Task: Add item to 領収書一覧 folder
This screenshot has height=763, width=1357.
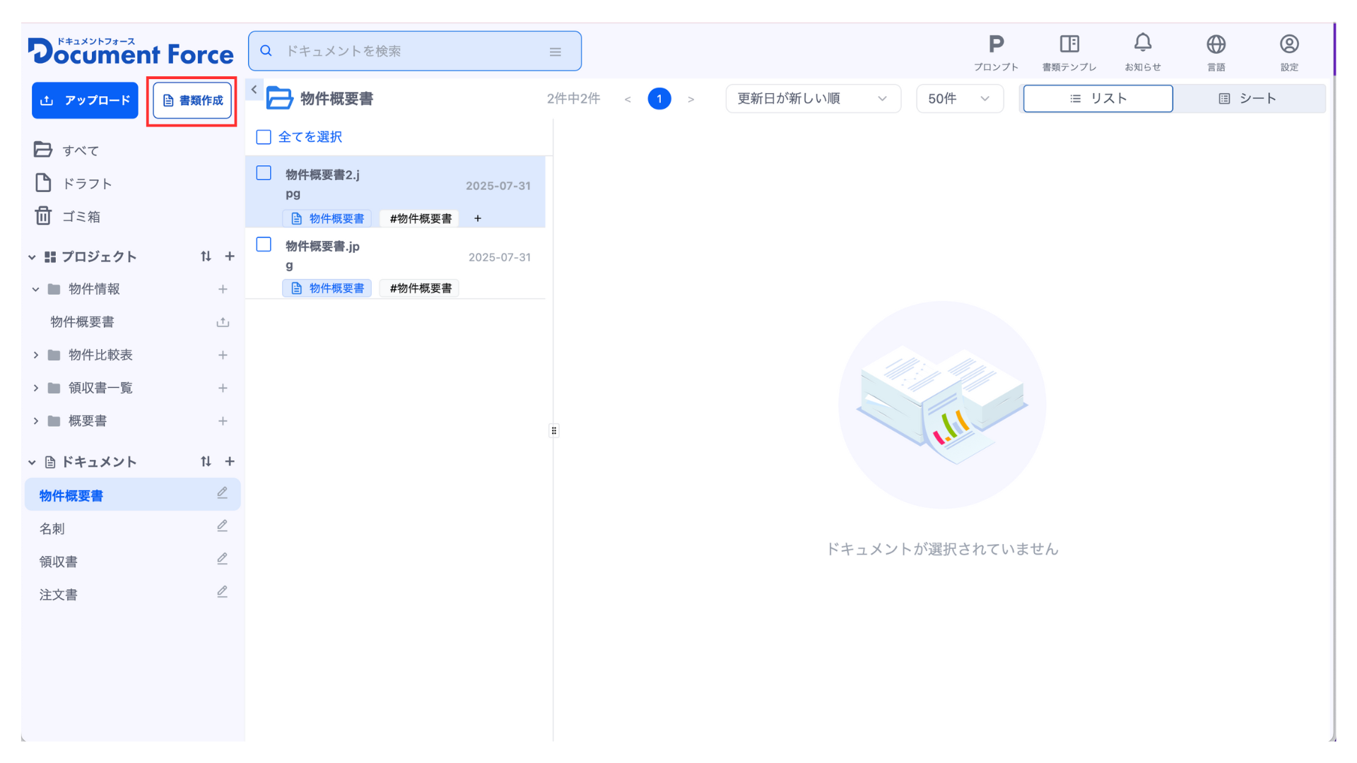Action: click(x=223, y=388)
